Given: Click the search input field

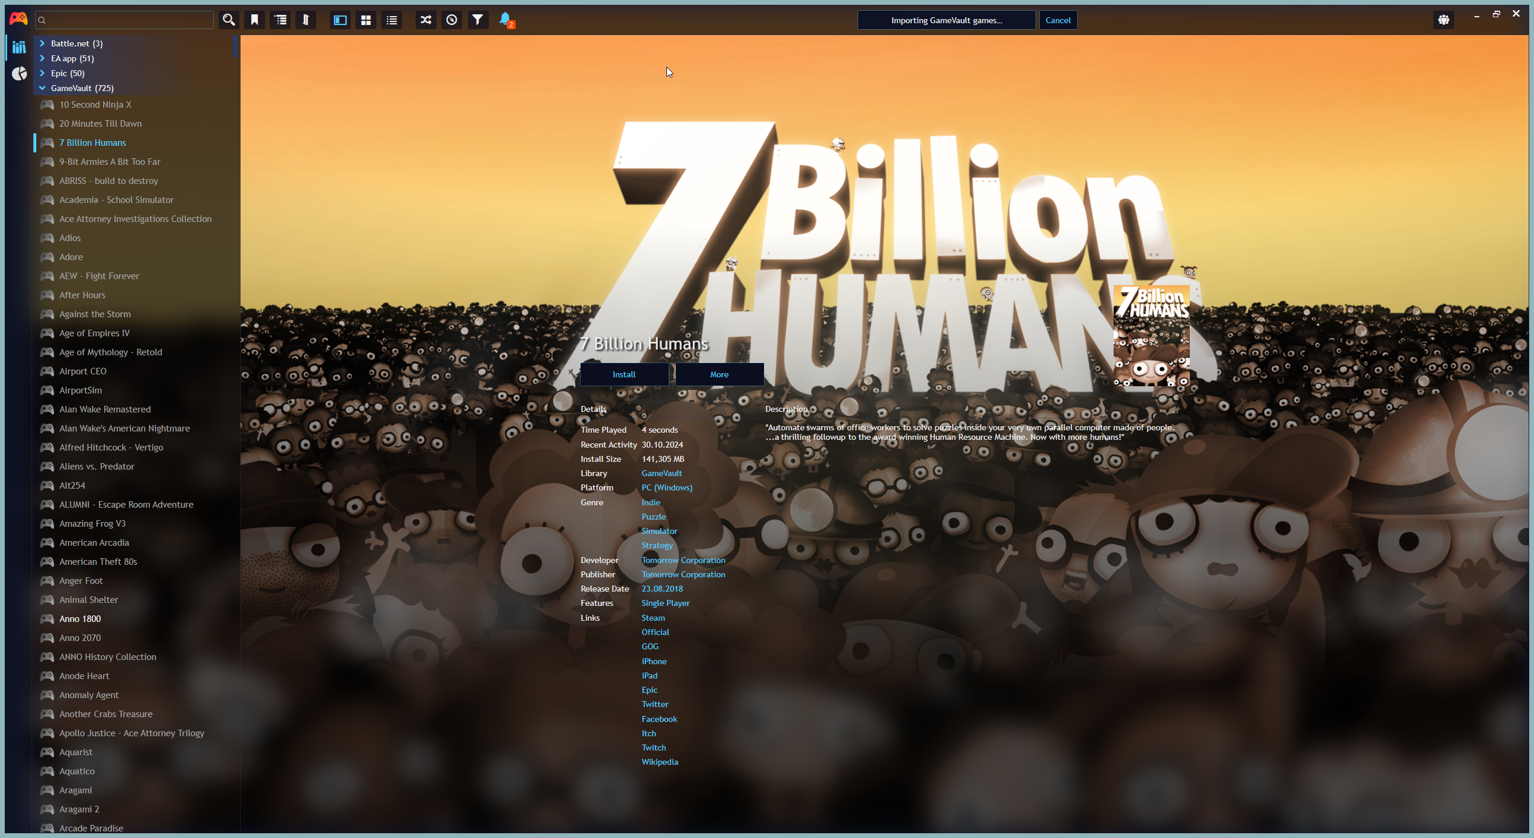Looking at the screenshot, I should (x=124, y=20).
